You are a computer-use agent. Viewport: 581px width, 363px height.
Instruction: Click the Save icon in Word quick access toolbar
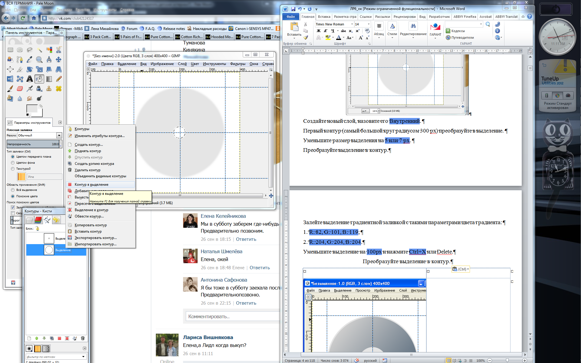coord(293,9)
